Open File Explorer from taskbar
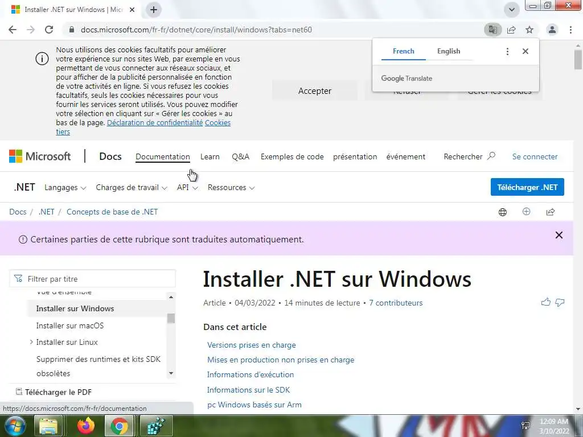Viewport: 583px width, 437px height. click(48, 426)
